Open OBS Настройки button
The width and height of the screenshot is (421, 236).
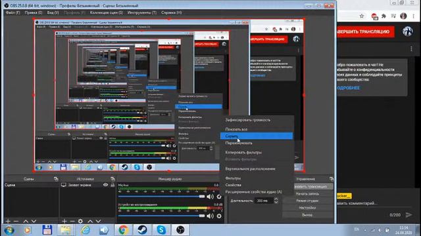(x=307, y=208)
